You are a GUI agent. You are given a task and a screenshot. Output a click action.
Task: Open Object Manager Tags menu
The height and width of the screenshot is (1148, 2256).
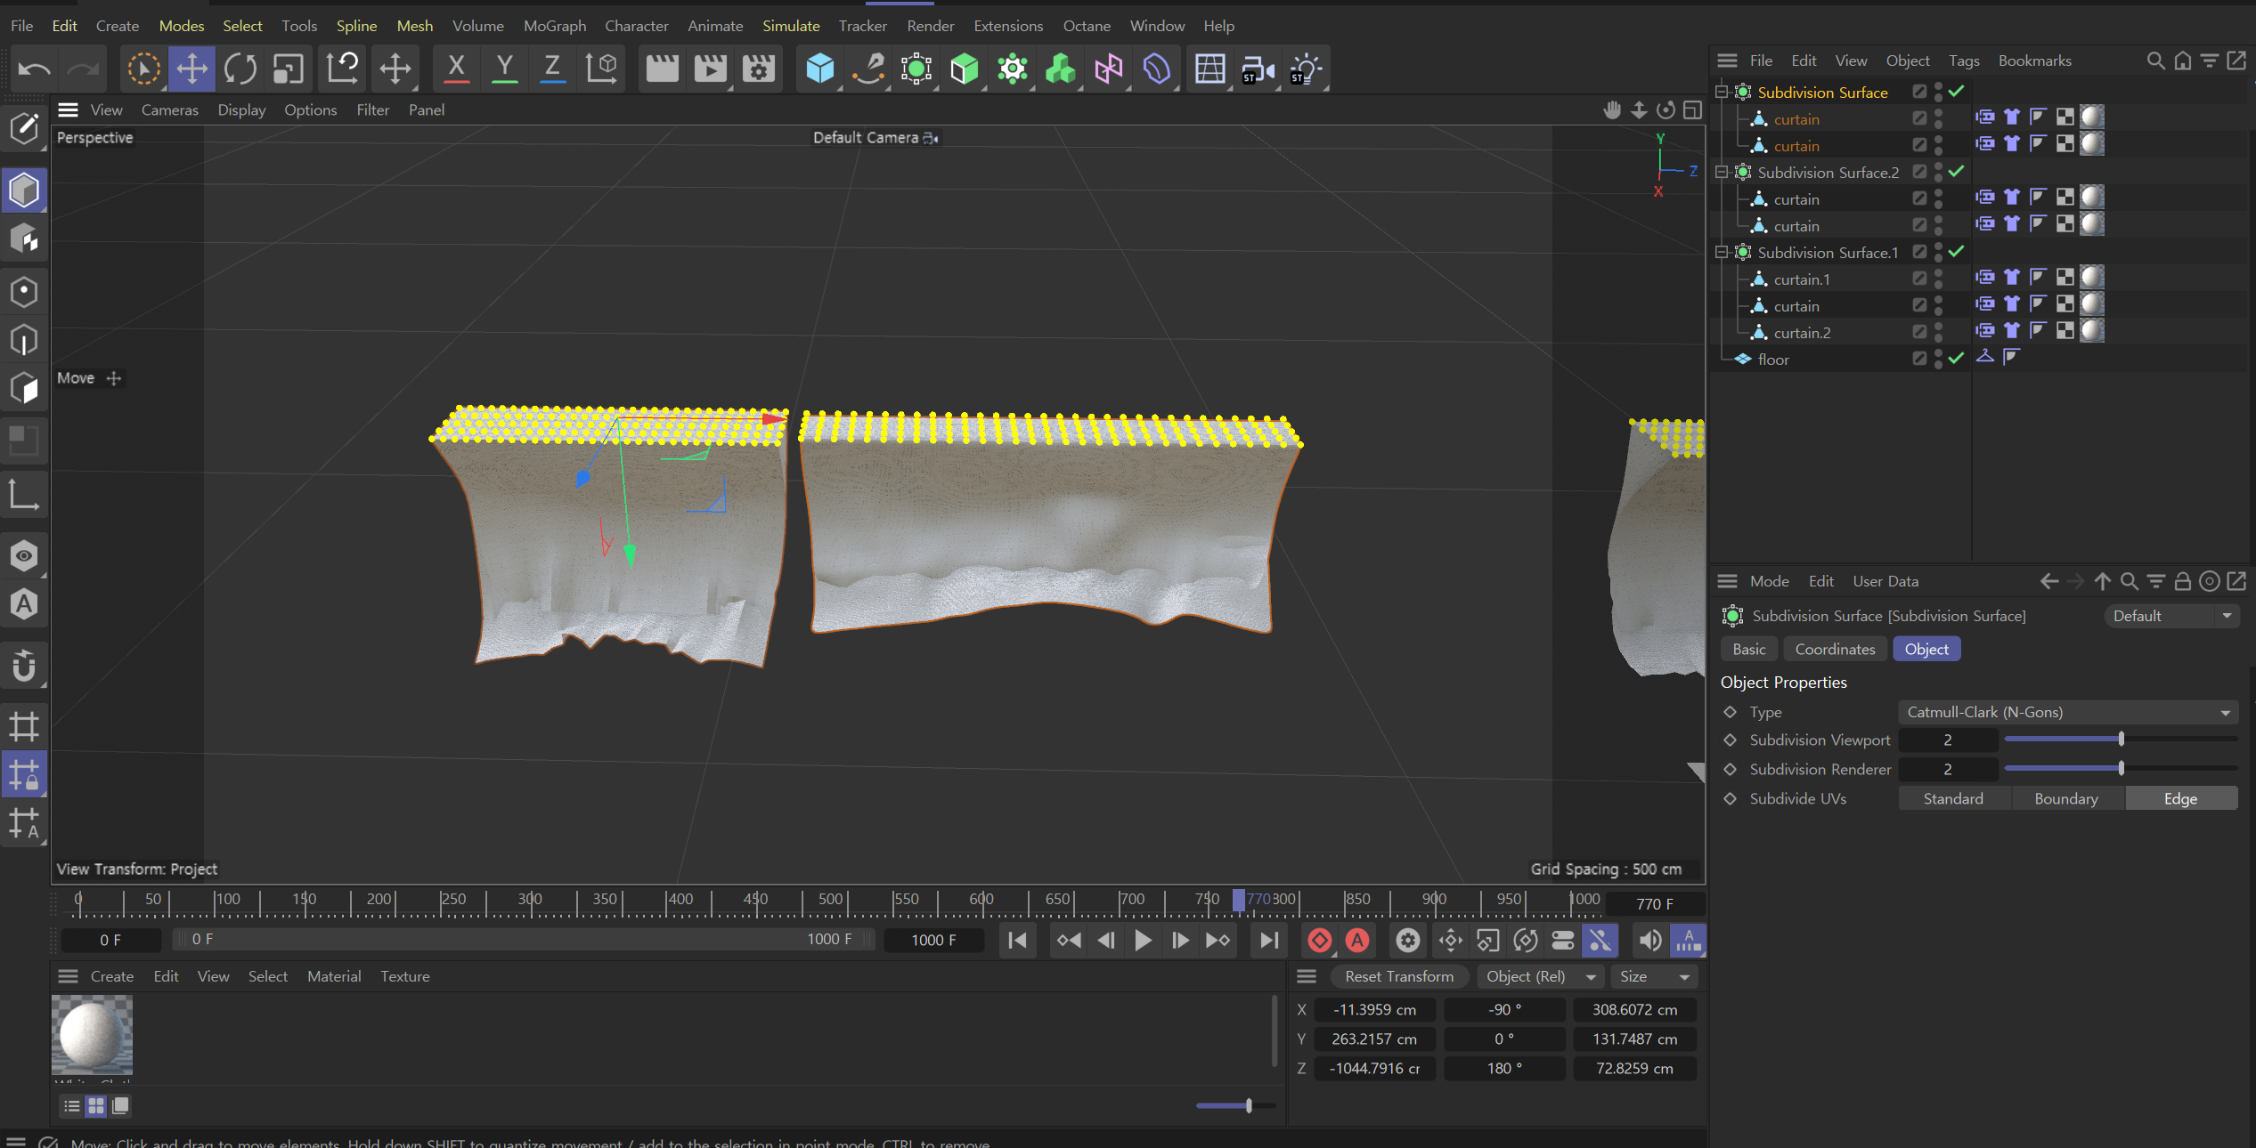tap(1964, 61)
